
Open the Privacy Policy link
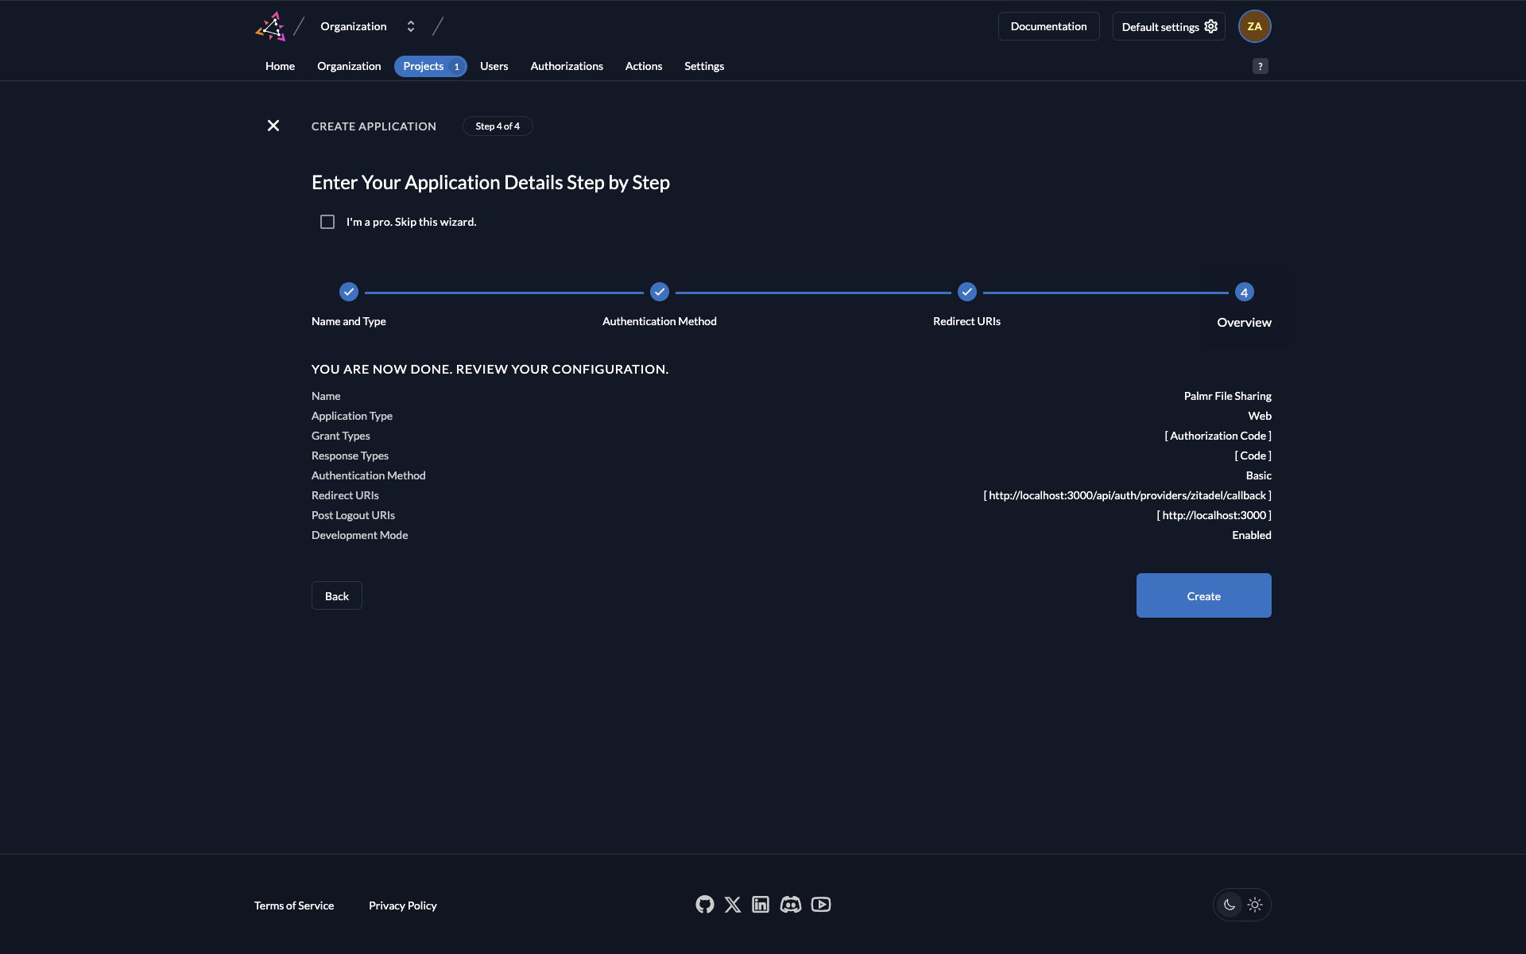pyautogui.click(x=403, y=906)
